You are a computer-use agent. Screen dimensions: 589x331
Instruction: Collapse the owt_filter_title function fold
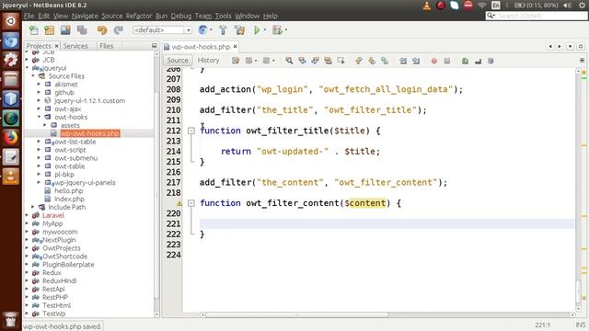[191, 131]
